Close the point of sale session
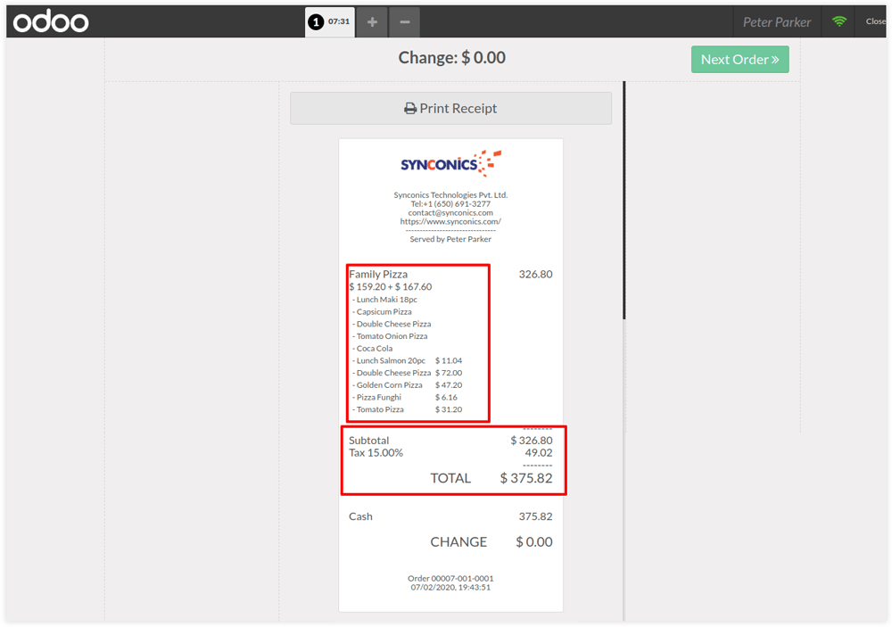The width and height of the screenshot is (892, 627). click(875, 21)
